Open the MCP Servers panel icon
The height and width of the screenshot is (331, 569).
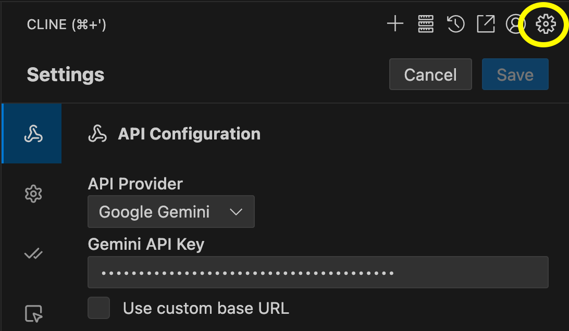pyautogui.click(x=426, y=24)
